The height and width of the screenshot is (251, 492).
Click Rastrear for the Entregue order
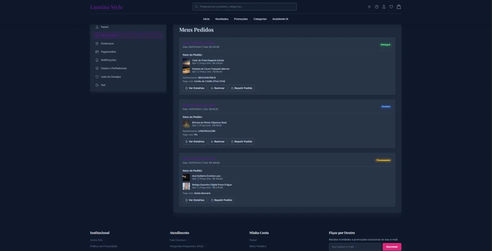[x=218, y=88]
